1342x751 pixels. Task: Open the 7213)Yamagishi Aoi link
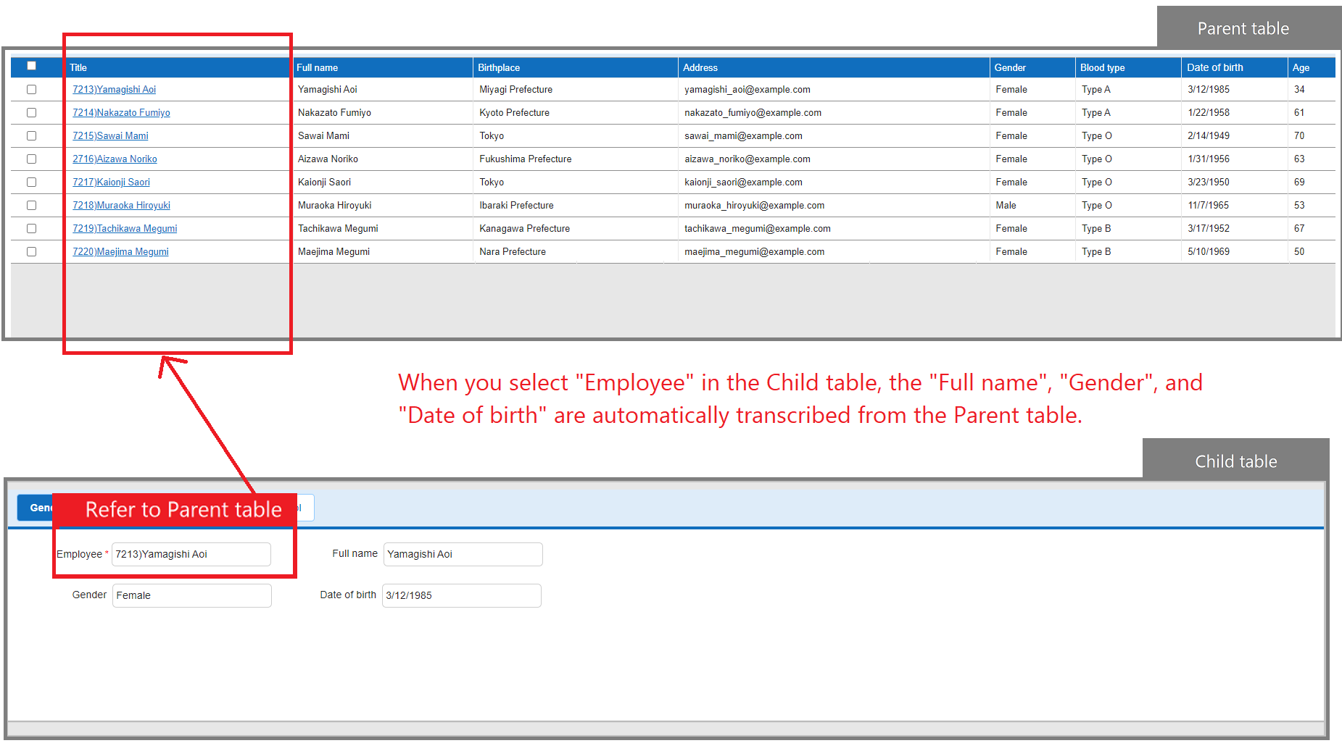pos(114,90)
